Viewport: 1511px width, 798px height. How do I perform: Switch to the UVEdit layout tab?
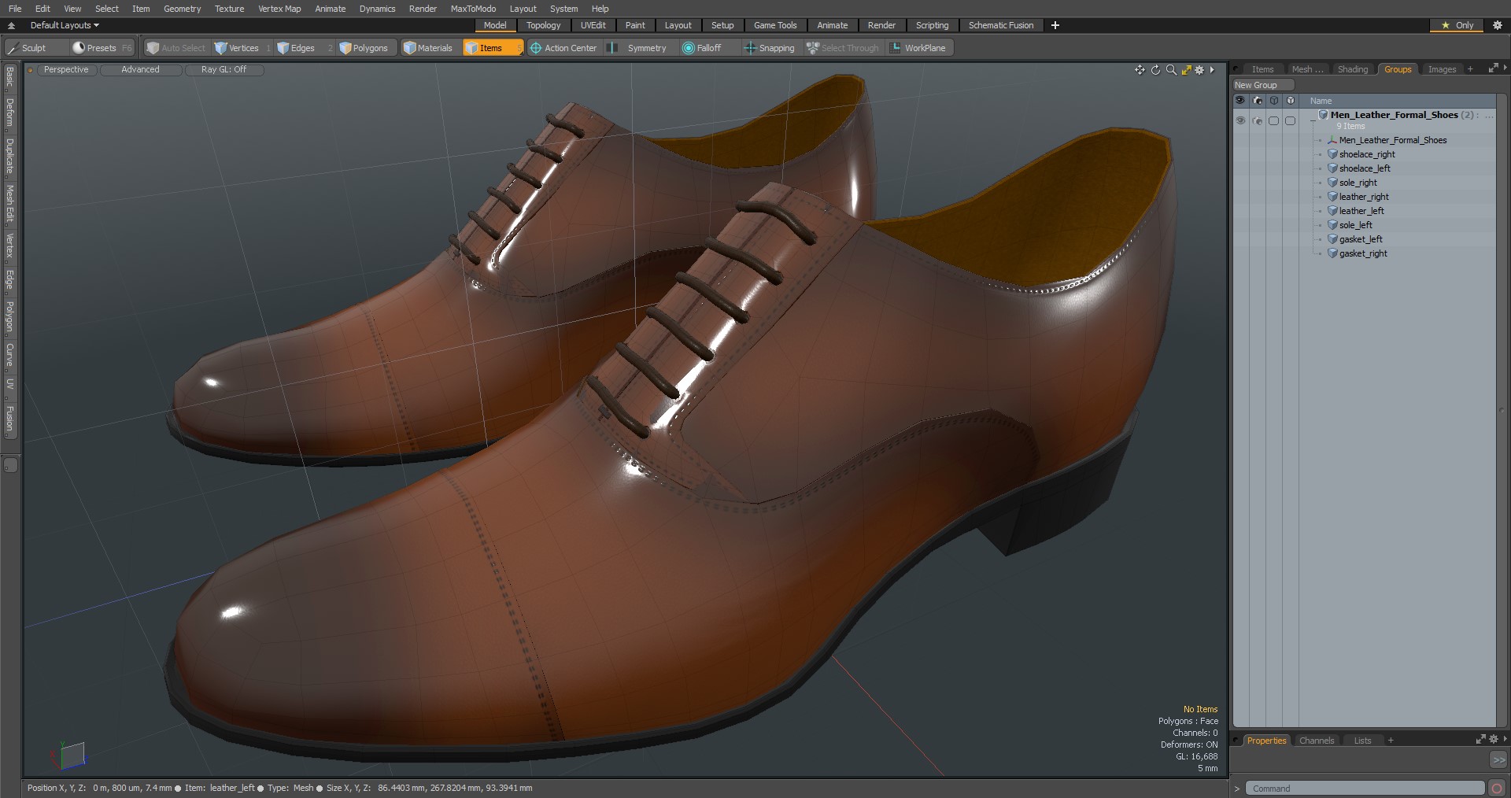593,25
